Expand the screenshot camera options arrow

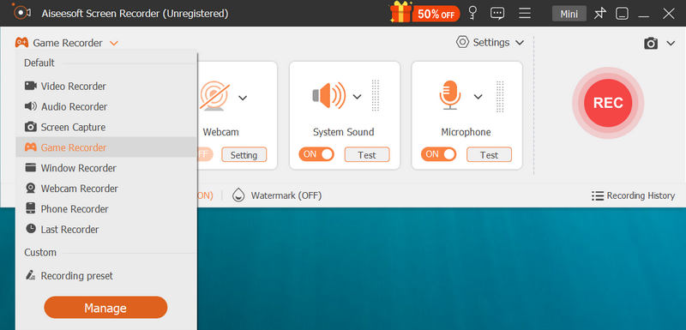click(x=671, y=43)
